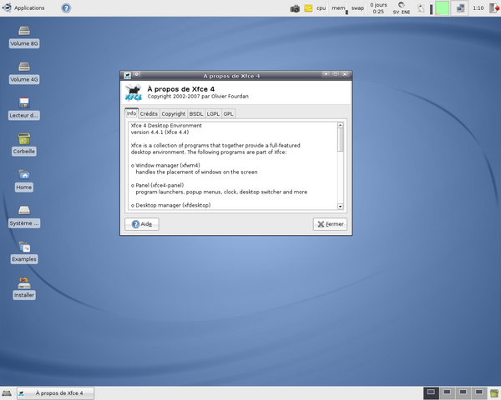Viewport: 501px width, 400px height.
Task: Click the clock showing 1:10
Action: coord(478,8)
